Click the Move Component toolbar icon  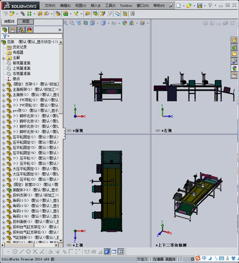tap(47, 14)
